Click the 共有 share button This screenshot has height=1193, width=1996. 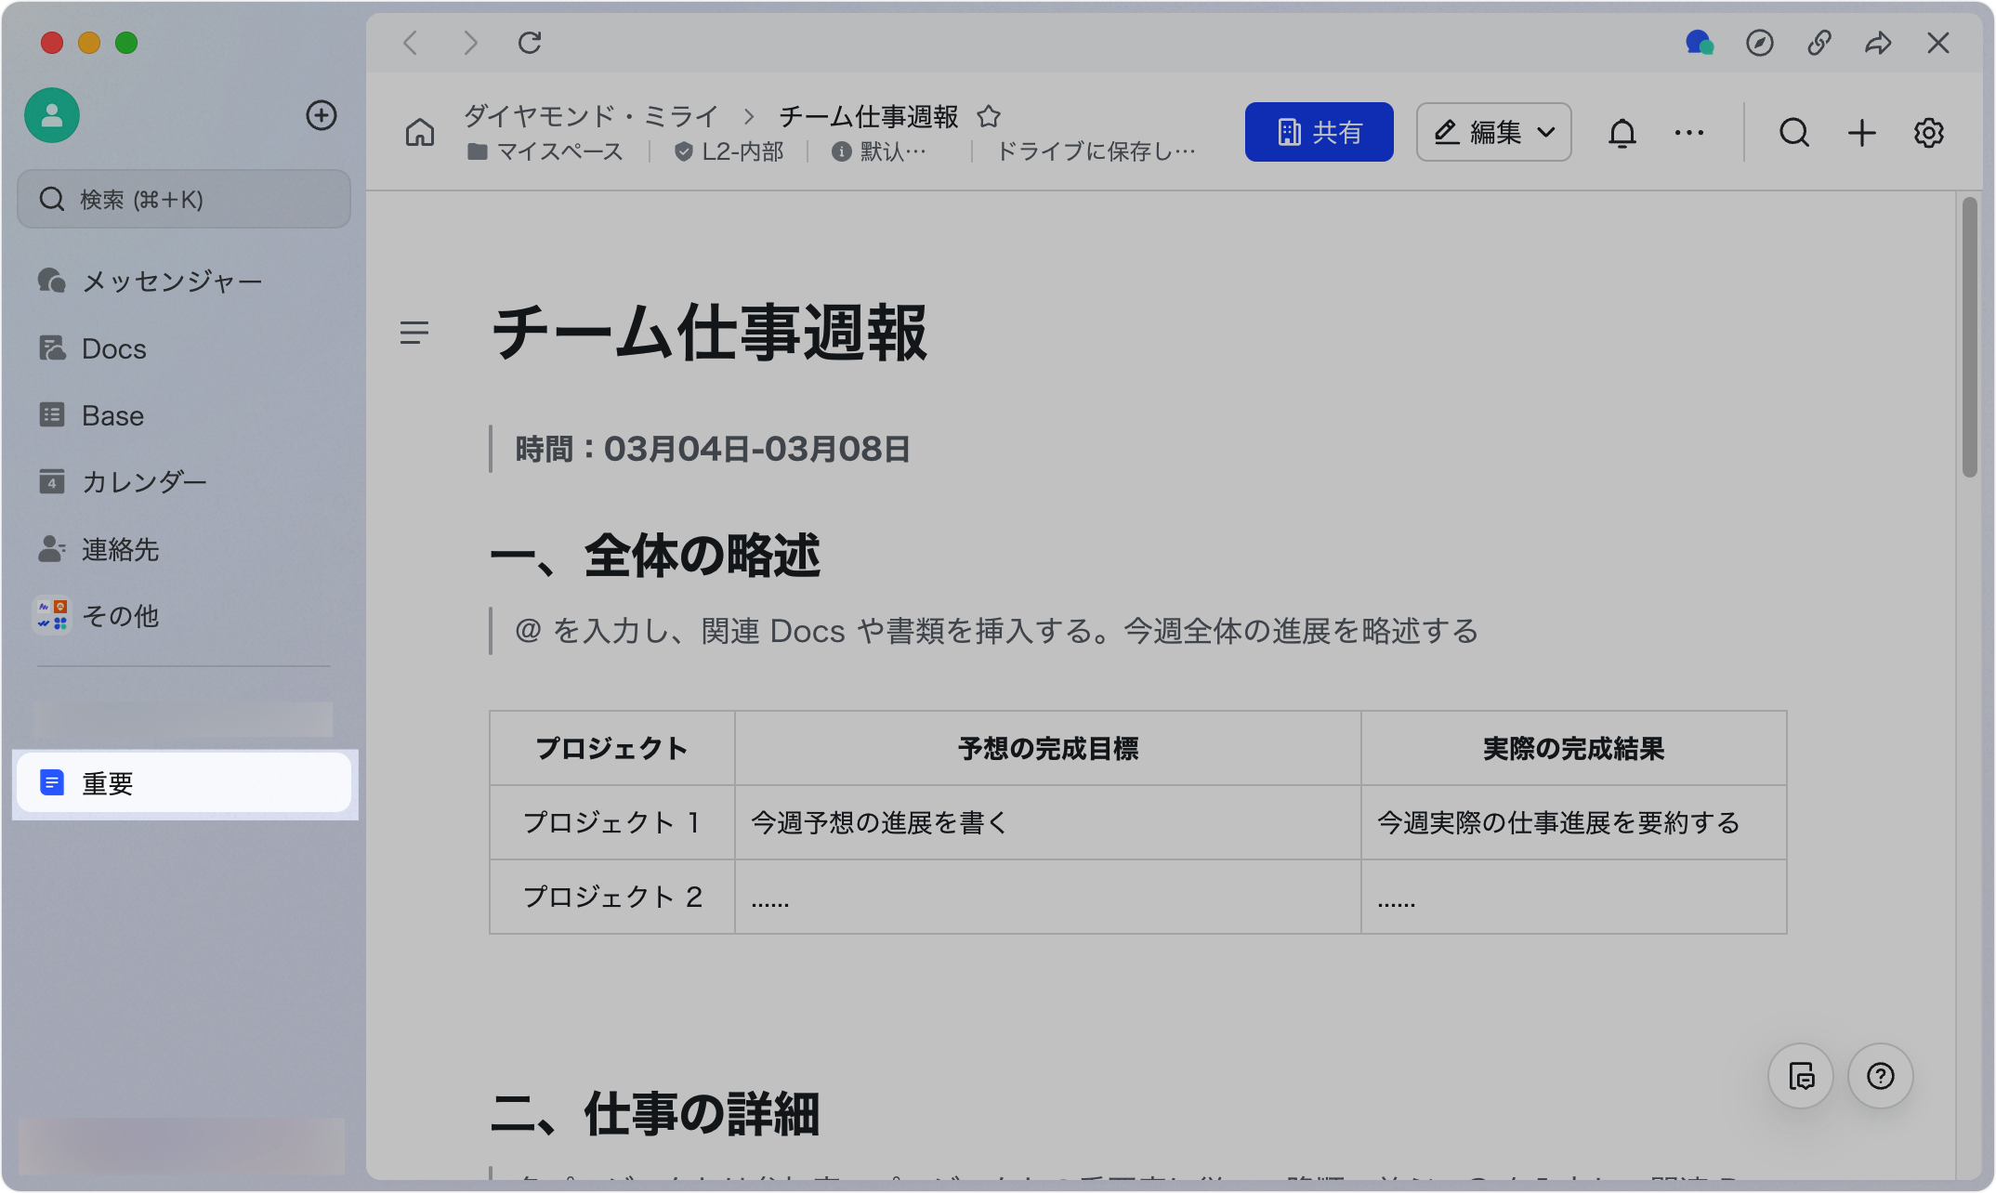(x=1319, y=133)
